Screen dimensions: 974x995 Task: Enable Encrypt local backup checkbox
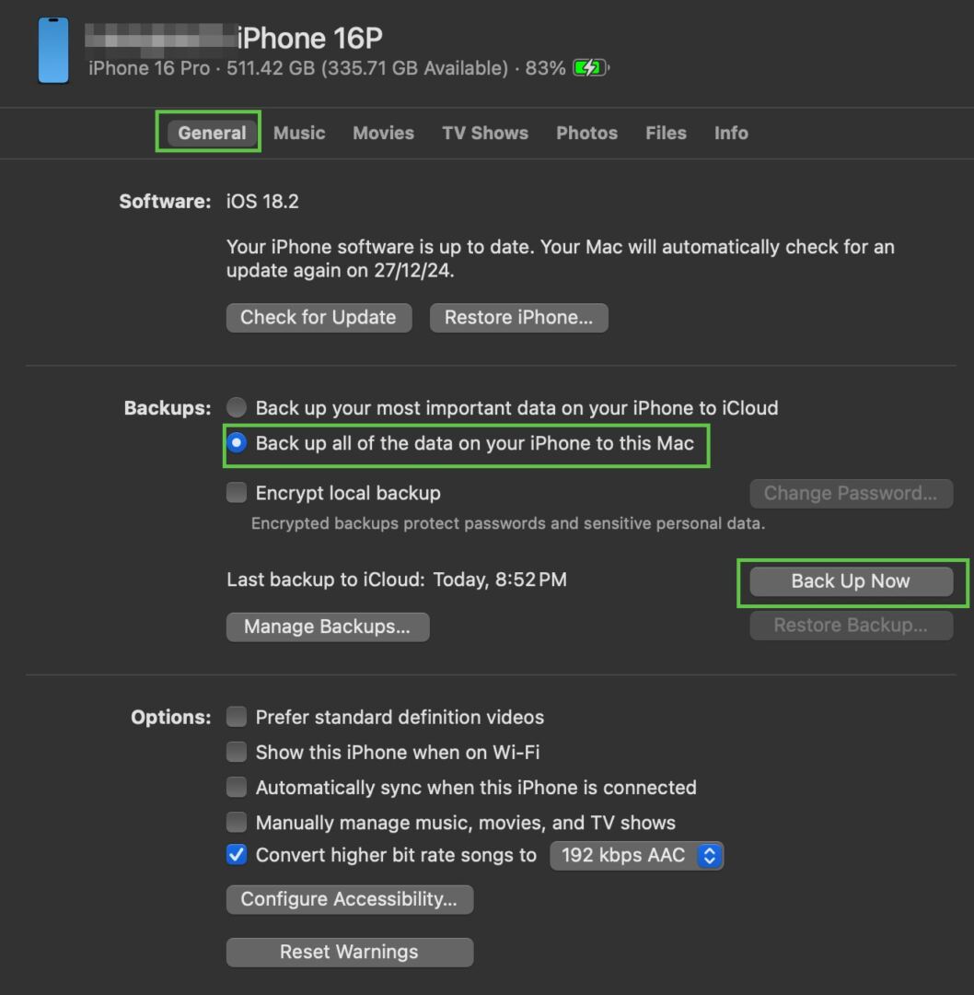238,493
